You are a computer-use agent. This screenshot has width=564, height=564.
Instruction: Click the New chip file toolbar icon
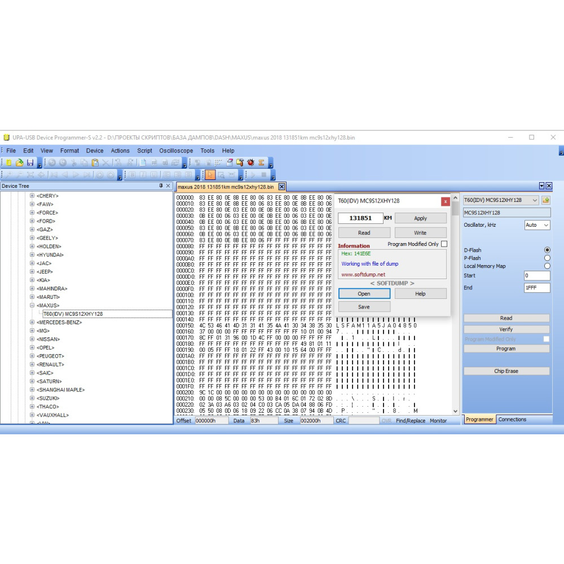(x=8, y=162)
